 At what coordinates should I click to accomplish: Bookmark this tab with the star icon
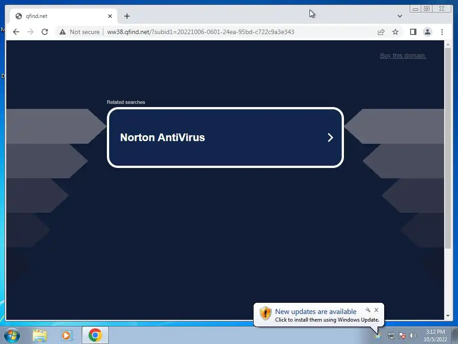click(395, 32)
